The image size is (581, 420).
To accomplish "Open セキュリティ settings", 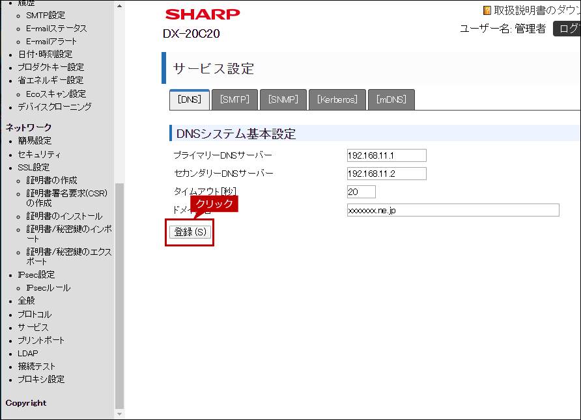I will point(39,154).
